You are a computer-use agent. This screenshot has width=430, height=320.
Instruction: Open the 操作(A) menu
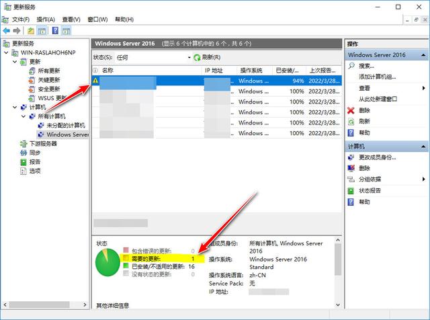[46, 19]
